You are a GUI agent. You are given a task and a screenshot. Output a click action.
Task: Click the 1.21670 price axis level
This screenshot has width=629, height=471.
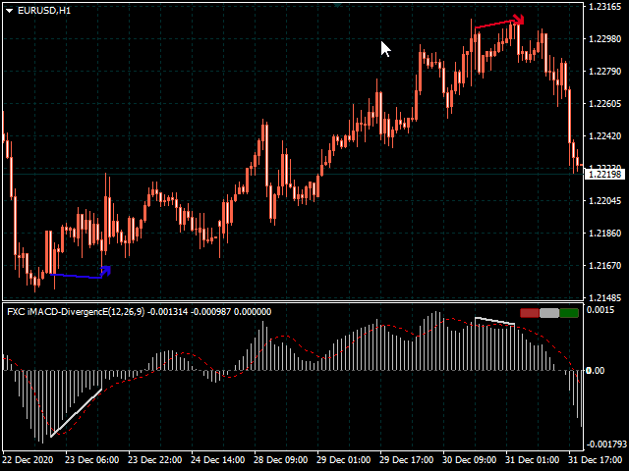click(x=604, y=266)
